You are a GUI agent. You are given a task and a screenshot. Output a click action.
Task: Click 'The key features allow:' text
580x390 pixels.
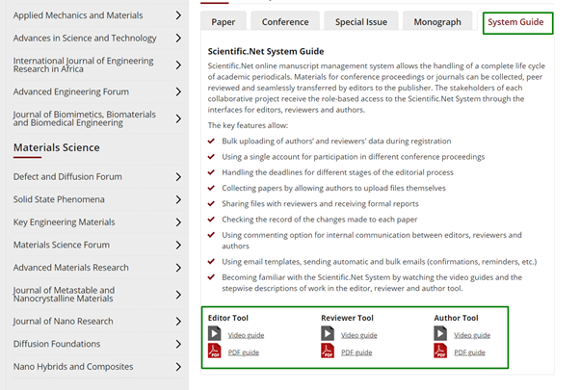click(x=248, y=125)
